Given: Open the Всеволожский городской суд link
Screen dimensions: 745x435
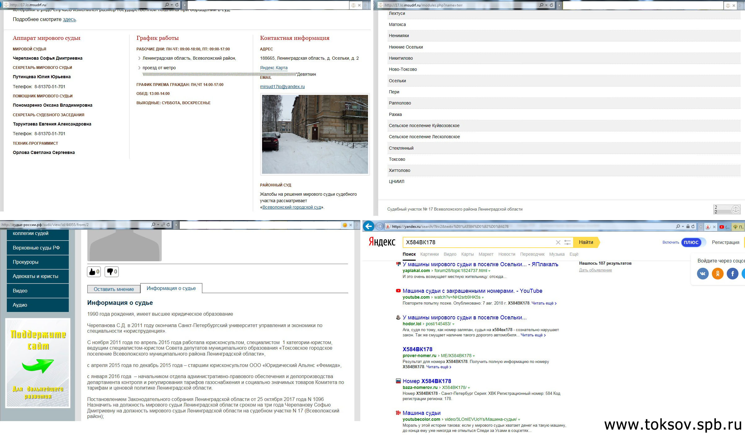Looking at the screenshot, I should [x=291, y=207].
